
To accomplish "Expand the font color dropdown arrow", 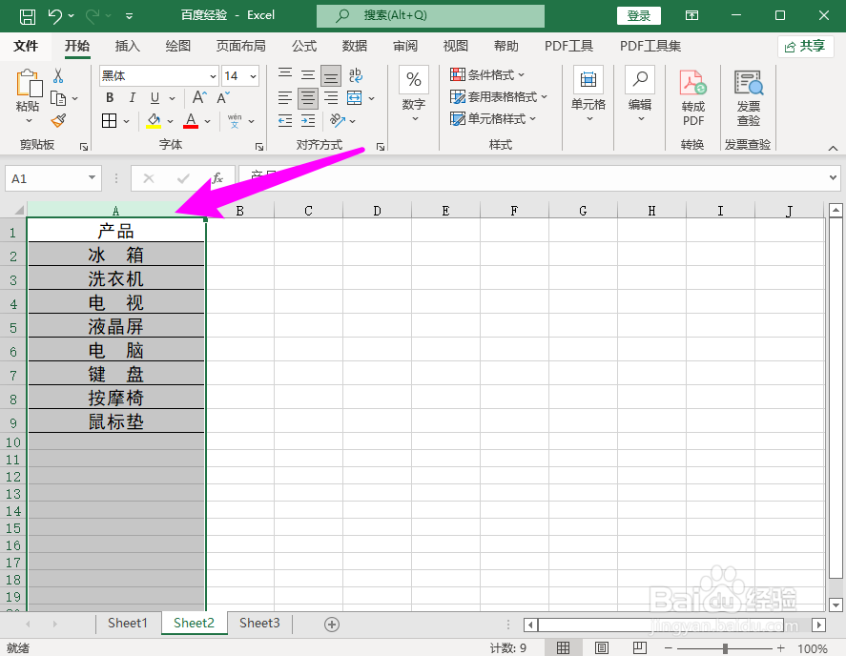I will pyautogui.click(x=208, y=121).
